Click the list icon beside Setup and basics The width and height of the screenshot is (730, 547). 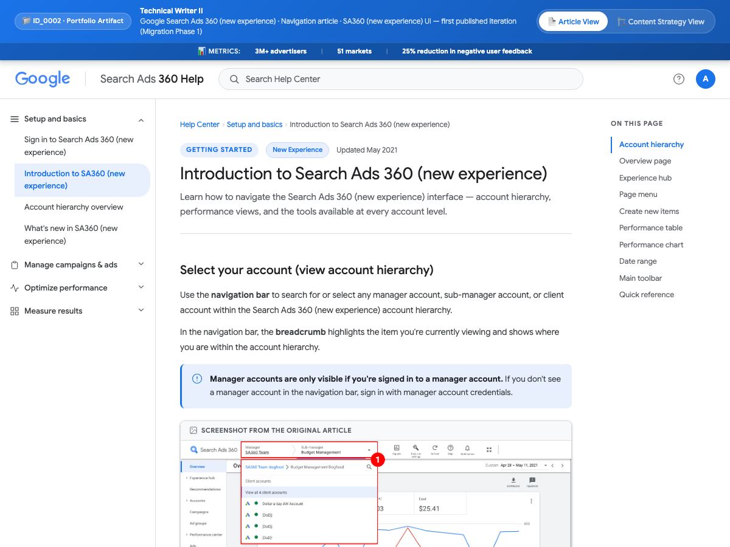point(15,119)
